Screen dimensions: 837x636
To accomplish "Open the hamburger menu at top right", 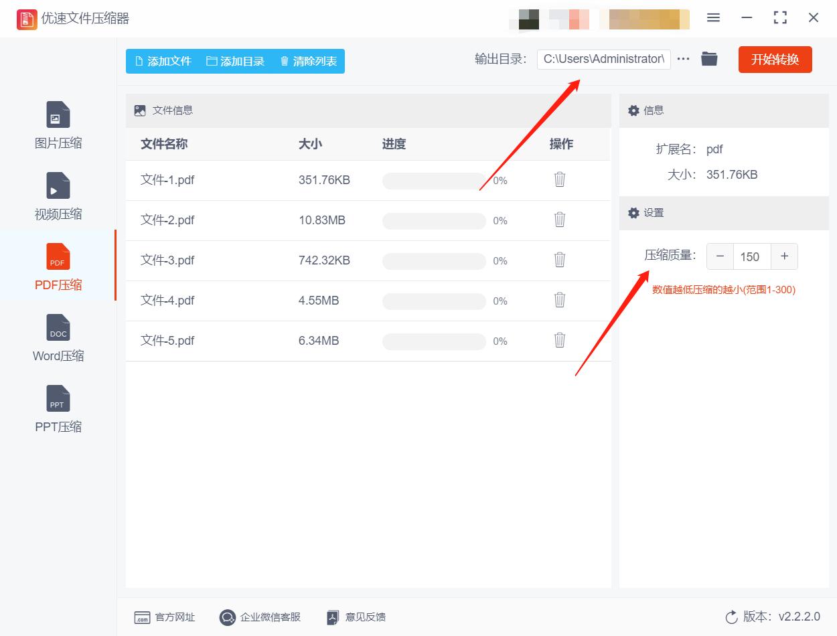I will (713, 19).
